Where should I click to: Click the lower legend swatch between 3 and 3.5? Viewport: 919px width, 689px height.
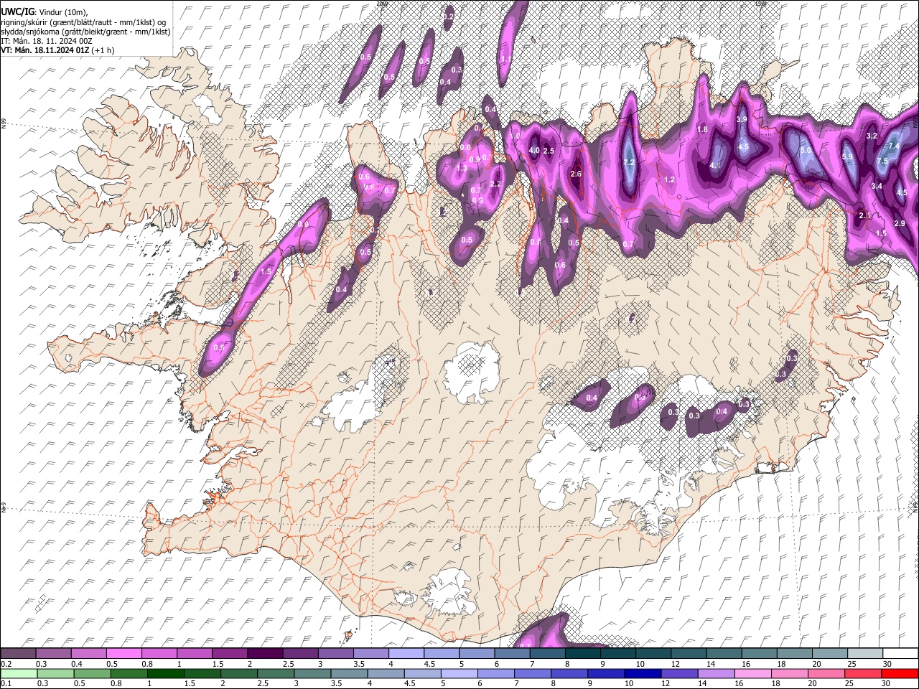[x=312, y=673]
